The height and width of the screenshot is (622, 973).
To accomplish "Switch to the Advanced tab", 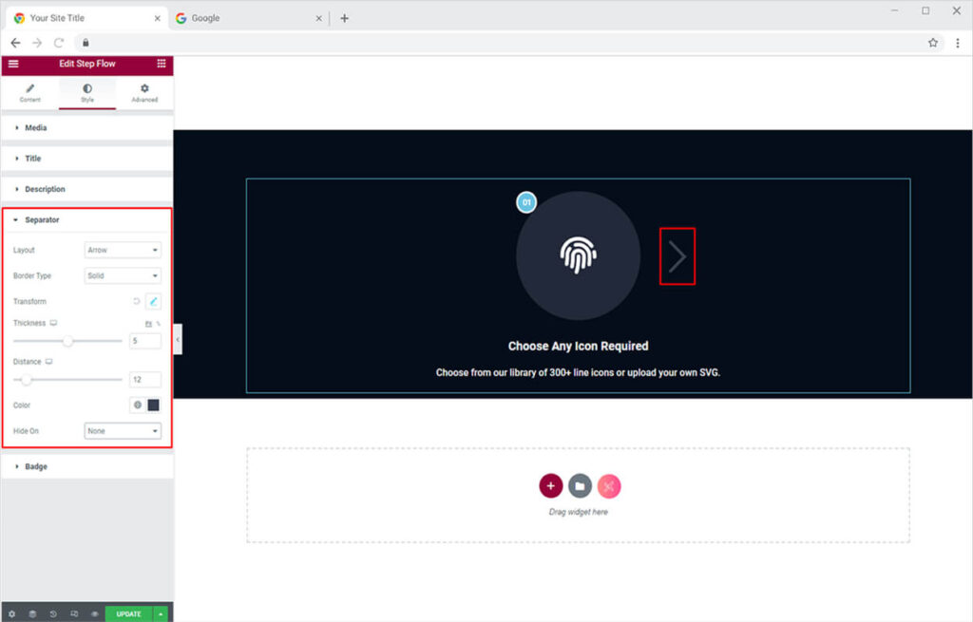I will point(144,93).
